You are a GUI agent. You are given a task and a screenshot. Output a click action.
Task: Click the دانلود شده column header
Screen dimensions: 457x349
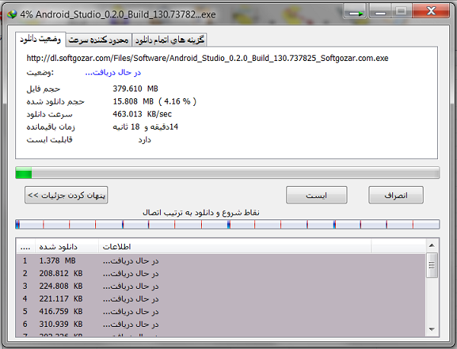click(67, 247)
